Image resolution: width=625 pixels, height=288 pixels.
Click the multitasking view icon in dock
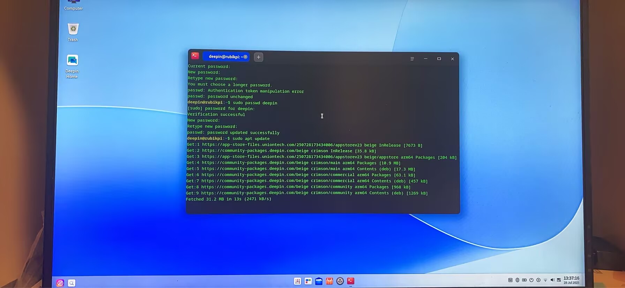[308, 281]
